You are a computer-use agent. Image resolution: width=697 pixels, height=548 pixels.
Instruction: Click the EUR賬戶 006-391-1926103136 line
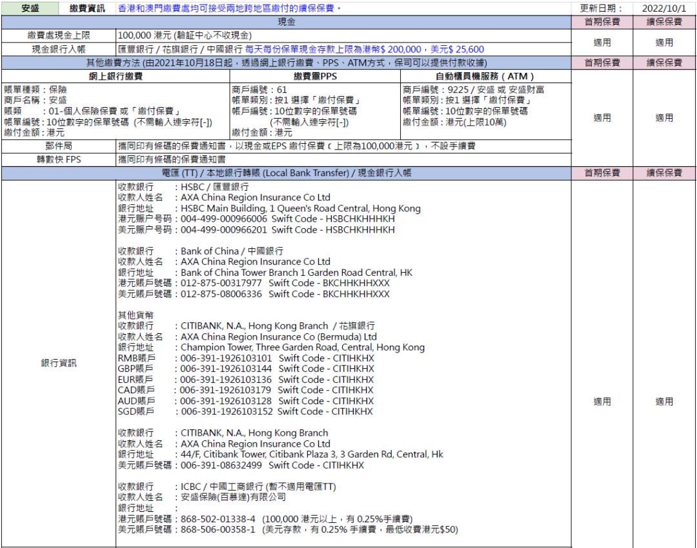click(x=246, y=380)
